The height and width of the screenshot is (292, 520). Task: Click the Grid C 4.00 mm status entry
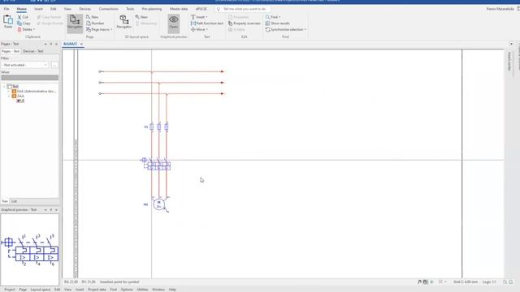click(x=466, y=282)
